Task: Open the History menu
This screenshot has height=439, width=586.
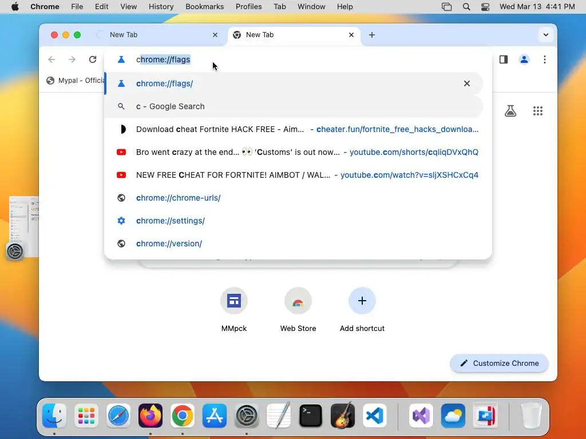Action: click(x=161, y=6)
